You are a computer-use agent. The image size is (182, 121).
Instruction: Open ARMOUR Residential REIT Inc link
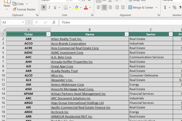tap(72, 116)
